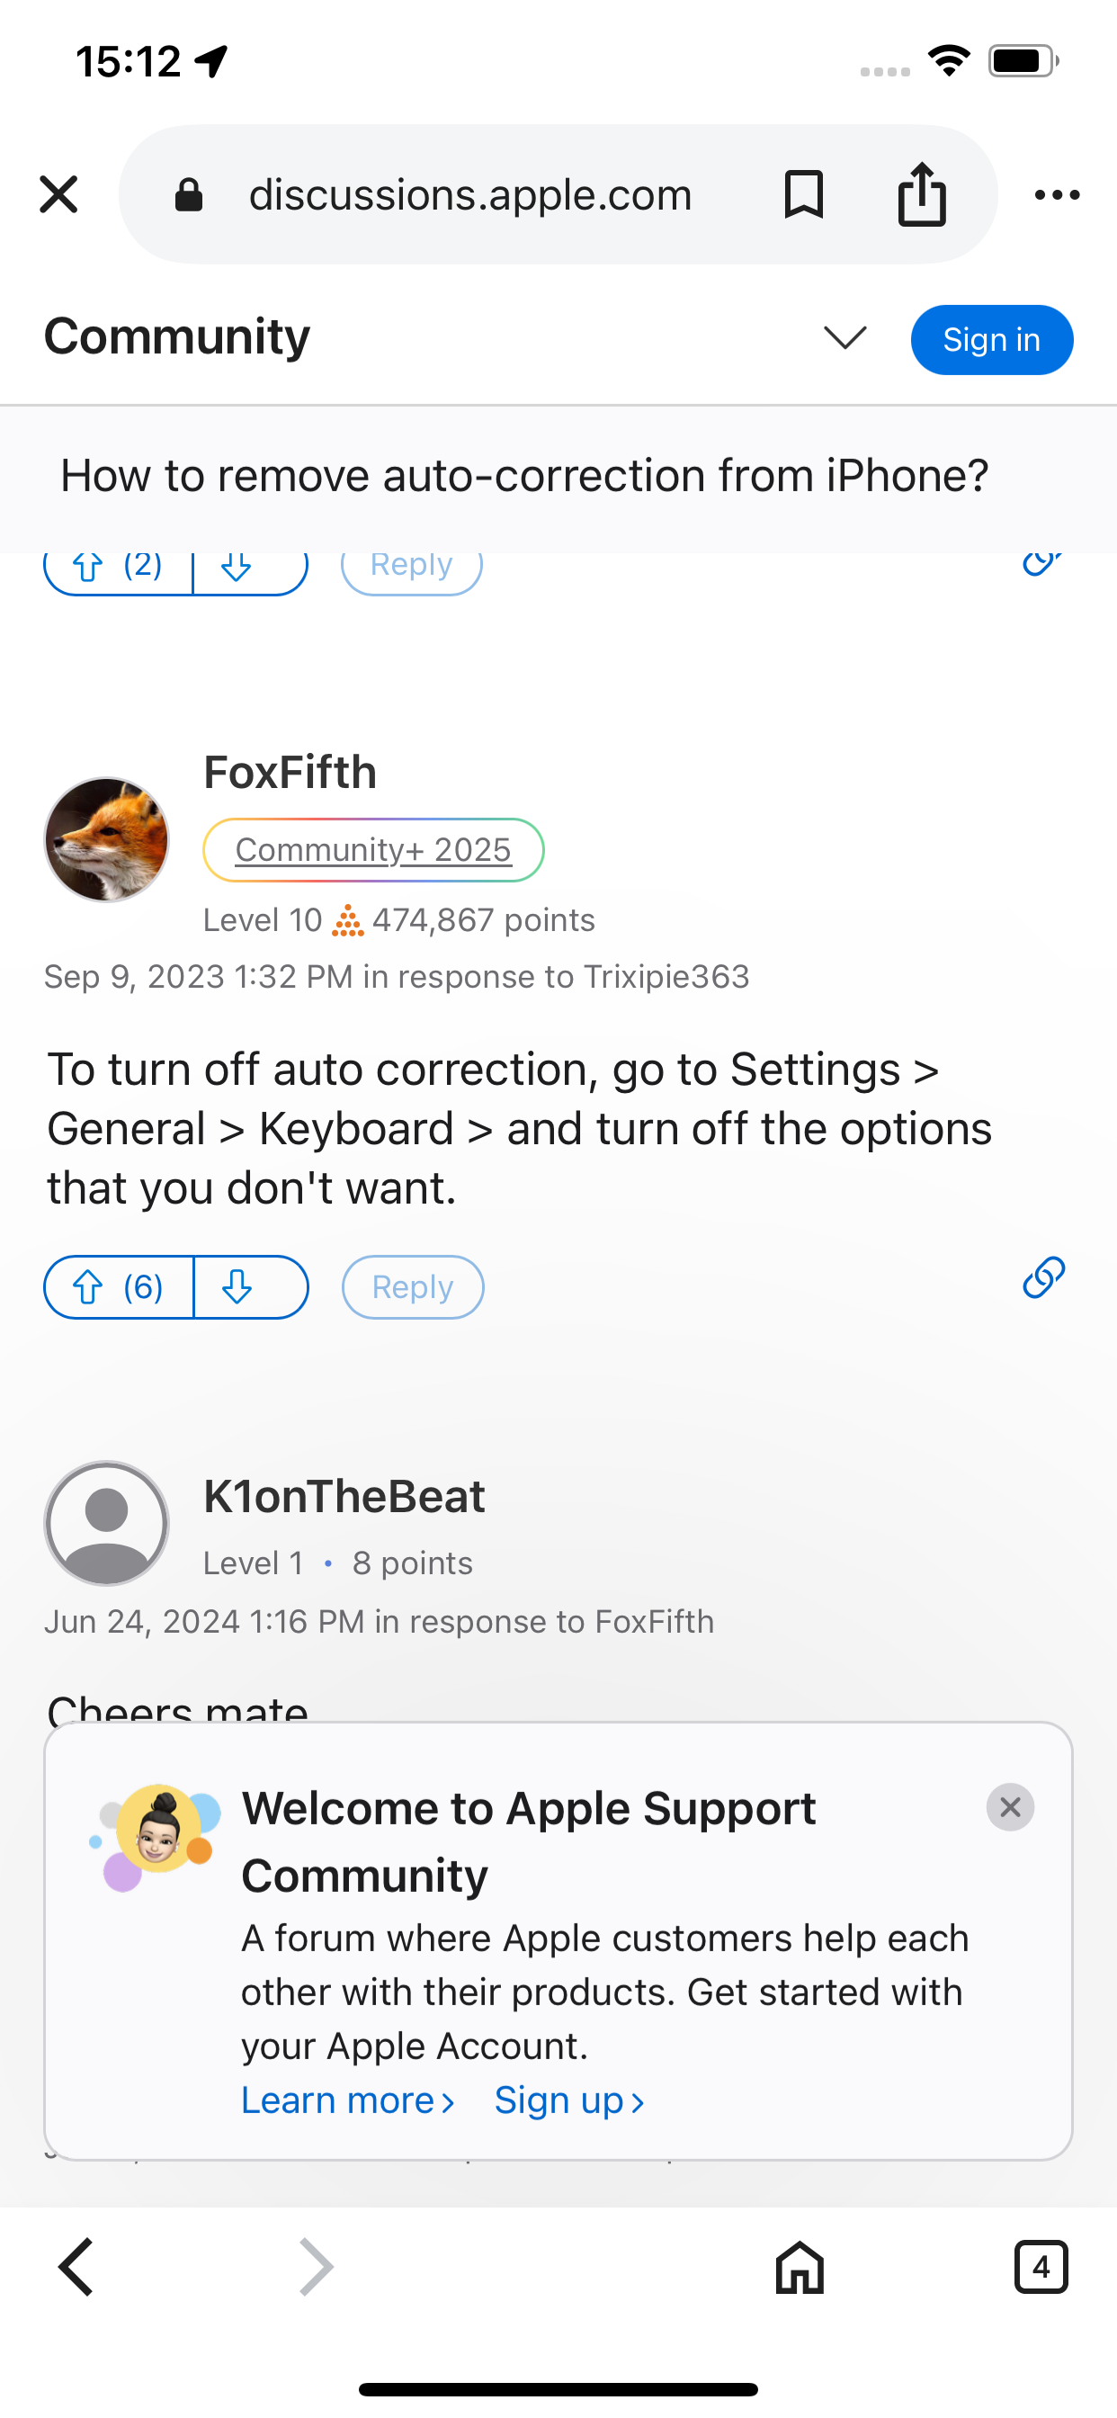Open the K1onTheBeat username profile
The height and width of the screenshot is (2418, 1117).
click(x=344, y=1496)
